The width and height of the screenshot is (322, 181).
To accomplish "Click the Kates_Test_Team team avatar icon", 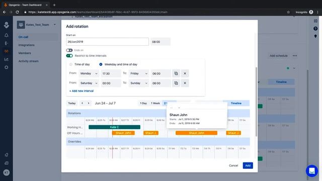I will pyautogui.click(x=21, y=25).
